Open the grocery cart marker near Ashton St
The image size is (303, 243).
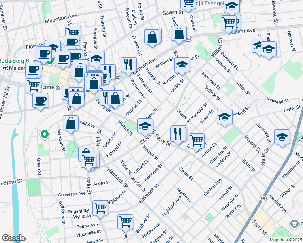pyautogui.click(x=196, y=141)
